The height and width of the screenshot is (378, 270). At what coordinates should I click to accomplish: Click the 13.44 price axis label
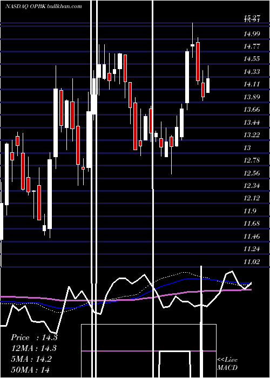tap(252, 123)
